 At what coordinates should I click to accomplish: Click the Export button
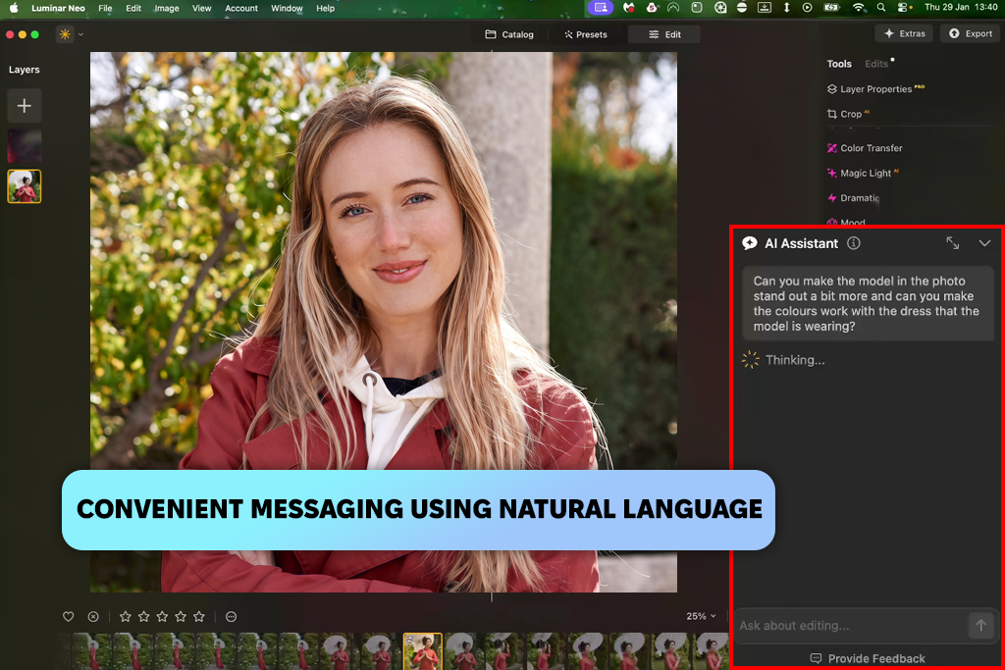pyautogui.click(x=971, y=34)
